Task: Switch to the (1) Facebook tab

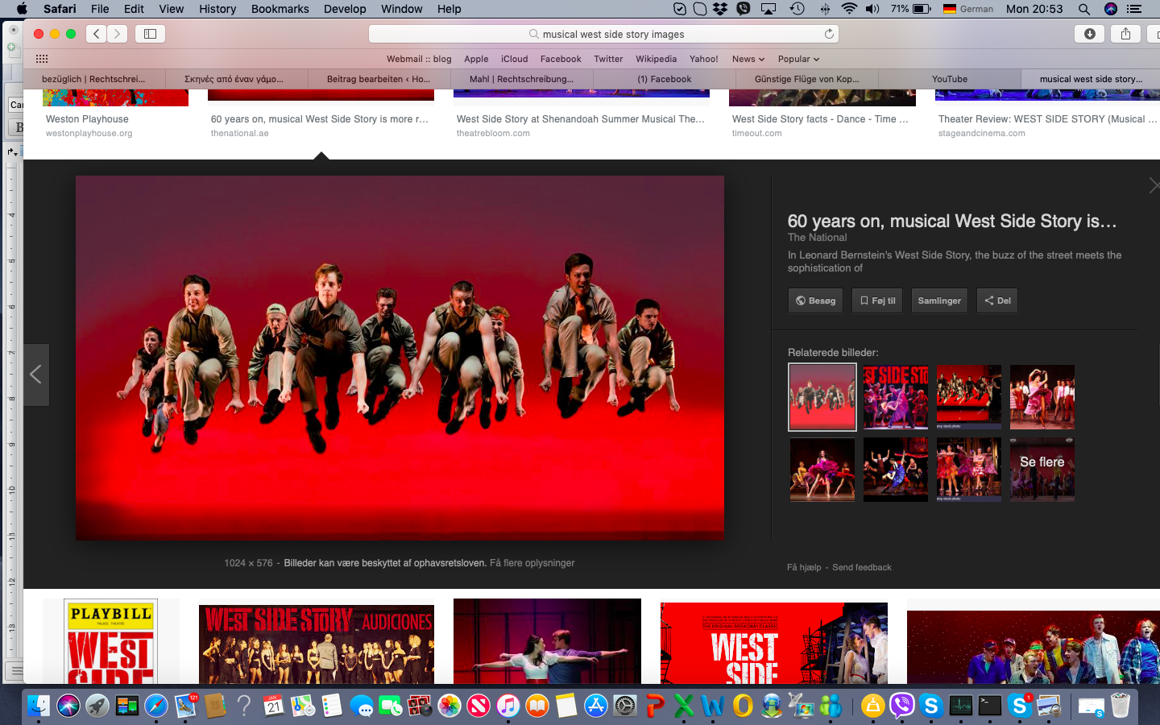Action: point(665,79)
